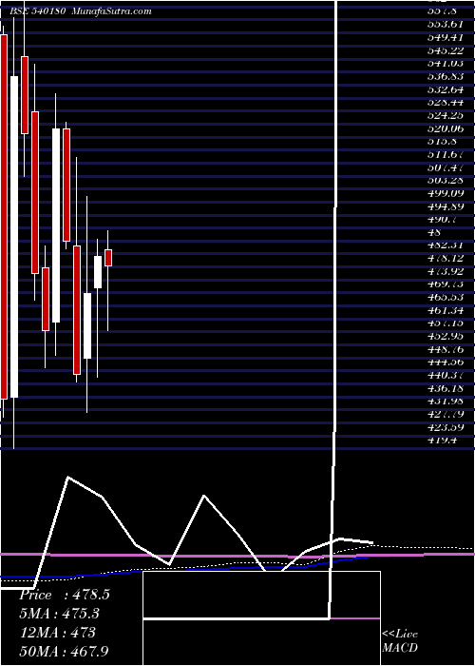Select the 50MA : 467.9 readout
Image resolution: width=475 pixels, height=666 pixels.
click(x=66, y=652)
